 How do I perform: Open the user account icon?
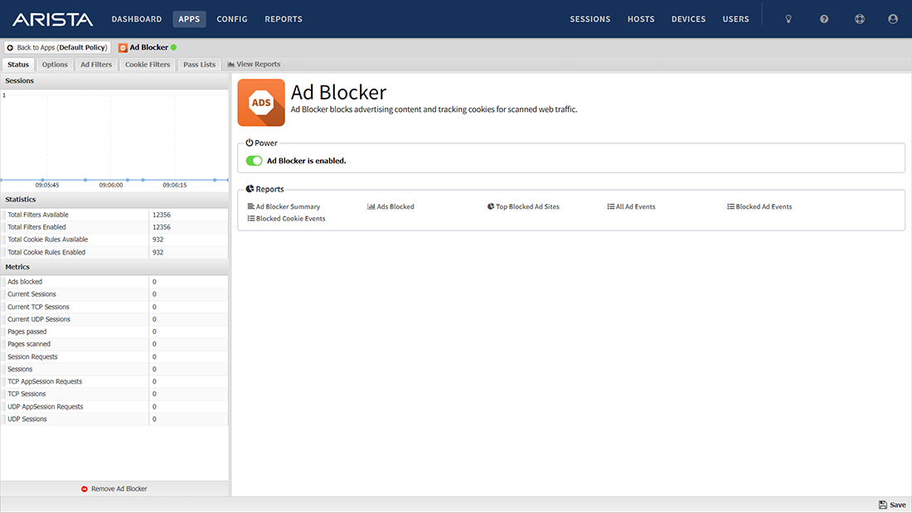coord(892,19)
